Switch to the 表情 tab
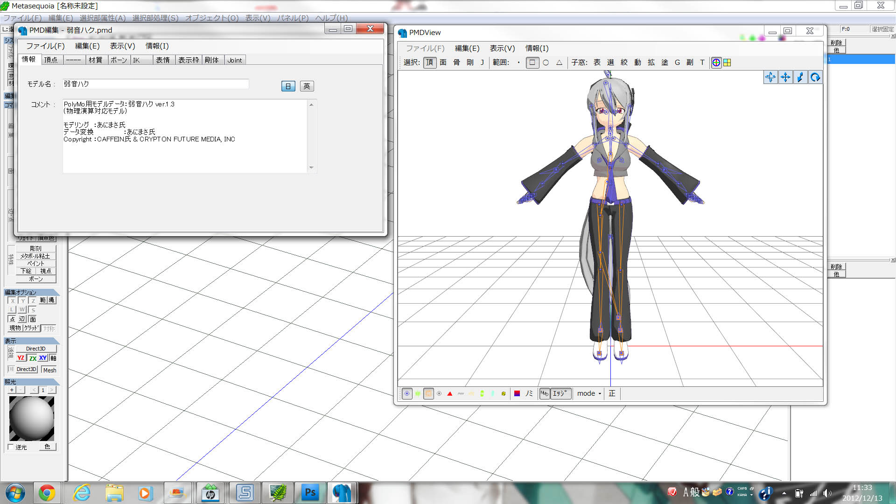896x504 pixels. [163, 60]
